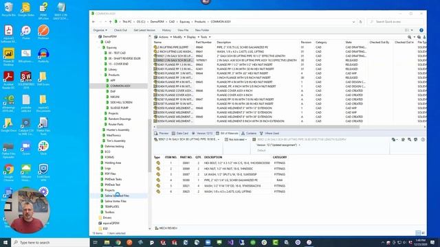Image resolution: width=440 pixels, height=247 pixels.
Task: Open Chrome from the taskbar
Action: pos(118,242)
